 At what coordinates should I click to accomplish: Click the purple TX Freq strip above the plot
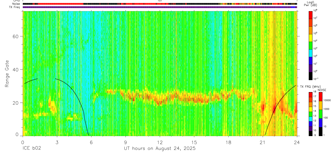point(160,7)
